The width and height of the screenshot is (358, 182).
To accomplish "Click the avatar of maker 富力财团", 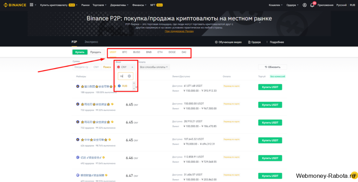I will click(x=78, y=86).
